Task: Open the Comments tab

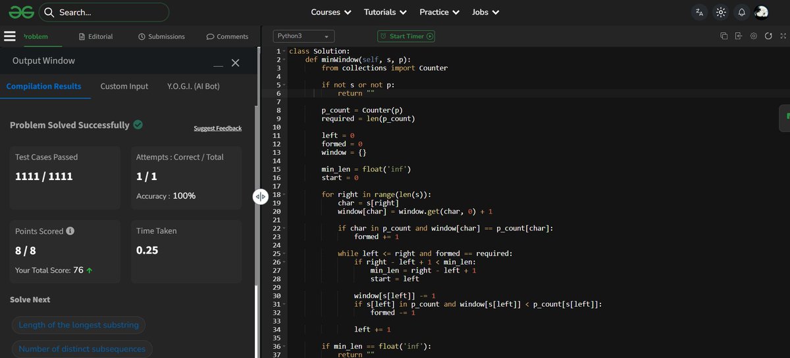Action: coord(227,37)
